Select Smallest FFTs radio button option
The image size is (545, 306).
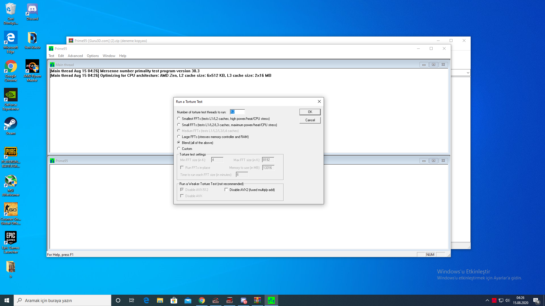click(179, 118)
